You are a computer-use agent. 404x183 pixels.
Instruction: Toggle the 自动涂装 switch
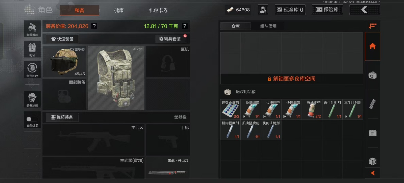pos(32,119)
